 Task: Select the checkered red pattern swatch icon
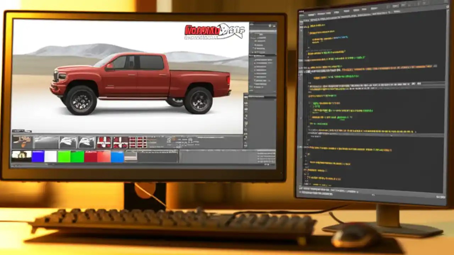pos(104,141)
